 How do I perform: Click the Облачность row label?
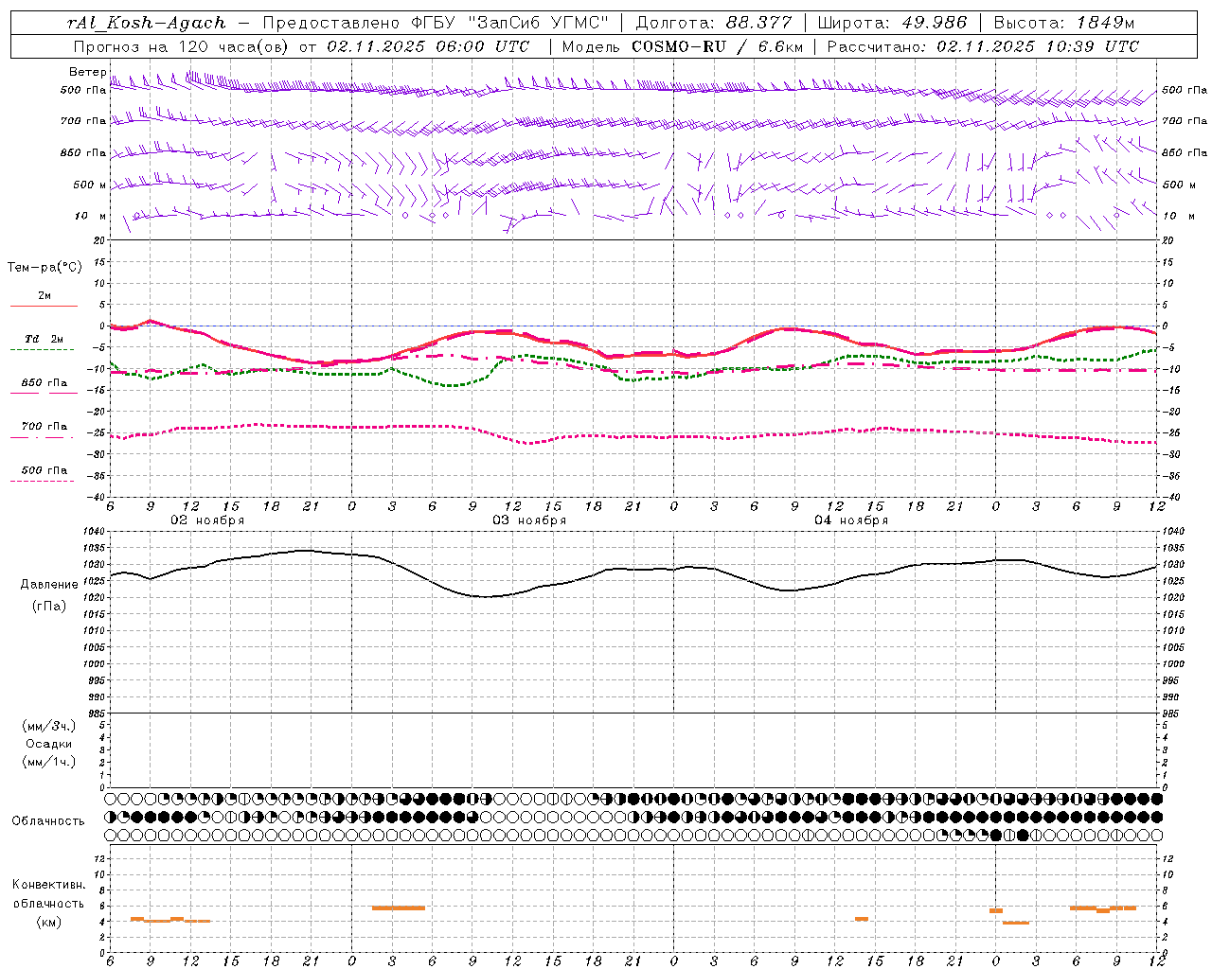tap(48, 821)
